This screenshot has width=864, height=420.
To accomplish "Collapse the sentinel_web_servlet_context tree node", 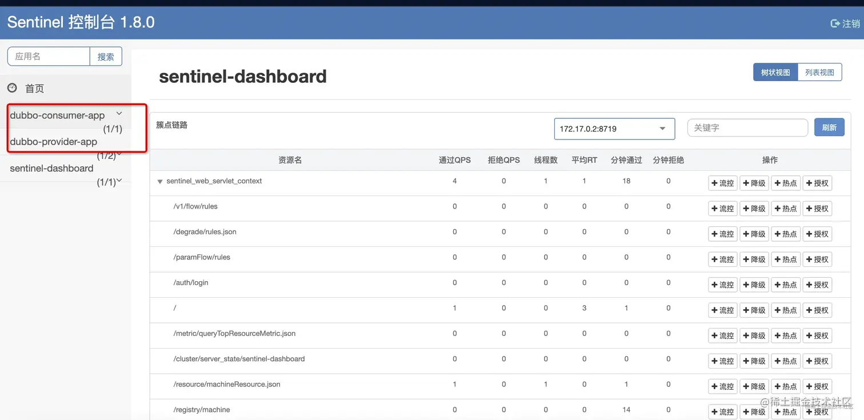I will [x=160, y=182].
